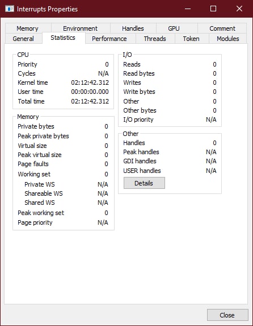Select the Page faults label
The height and width of the screenshot is (326, 253).
tap(33, 164)
